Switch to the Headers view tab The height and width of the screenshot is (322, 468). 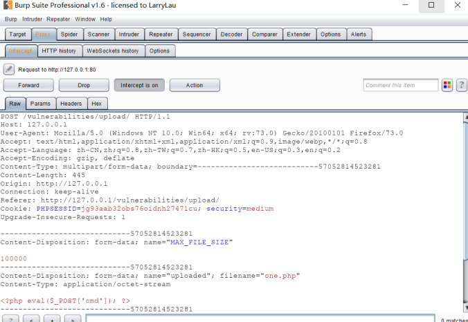point(71,104)
